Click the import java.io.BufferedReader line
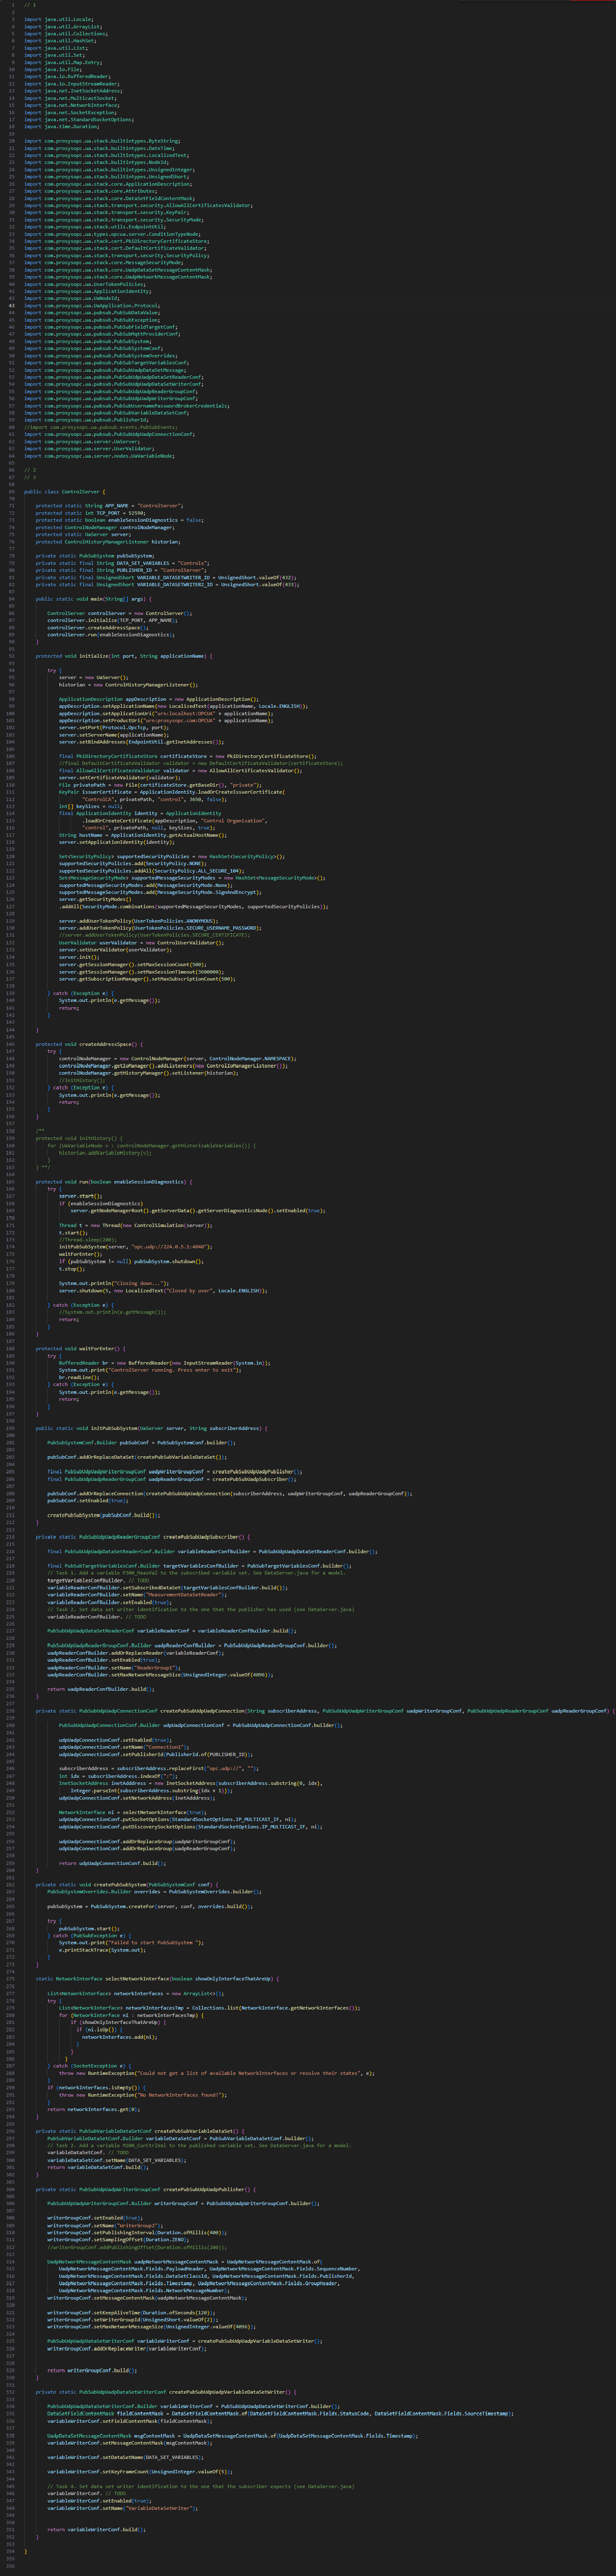This screenshot has height=2576, width=616. (67, 76)
